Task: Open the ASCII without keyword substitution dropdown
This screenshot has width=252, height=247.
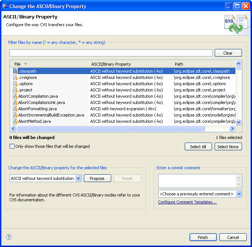Action: point(78,178)
